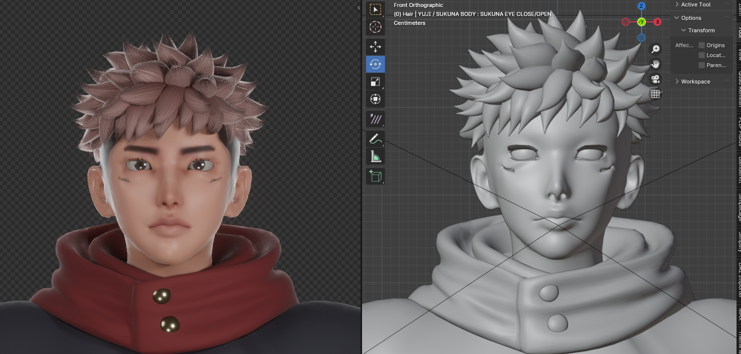This screenshot has width=741, height=354.
Task: Click the "Front Orthographic" viewport label
Action: pyautogui.click(x=418, y=5)
